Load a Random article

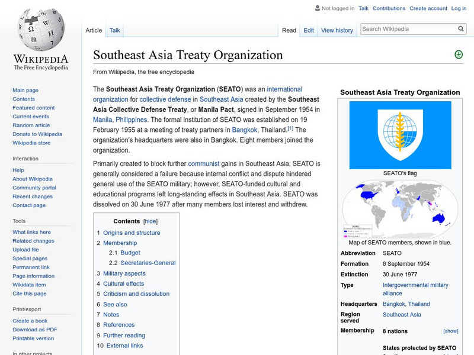click(31, 125)
